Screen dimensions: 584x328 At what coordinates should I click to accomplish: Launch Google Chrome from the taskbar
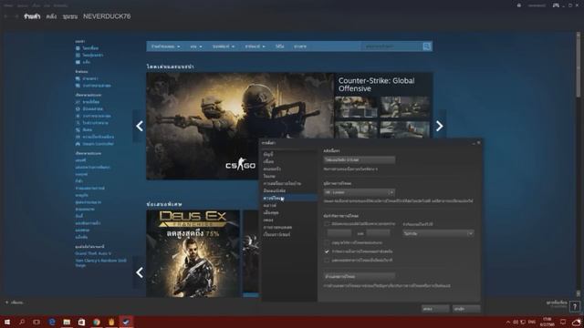97,322
